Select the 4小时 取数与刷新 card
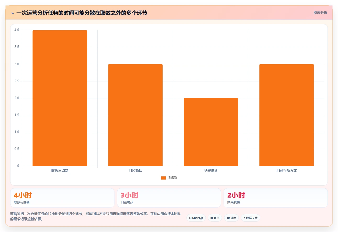Viewport: 338px width, 232px height. 62,198
